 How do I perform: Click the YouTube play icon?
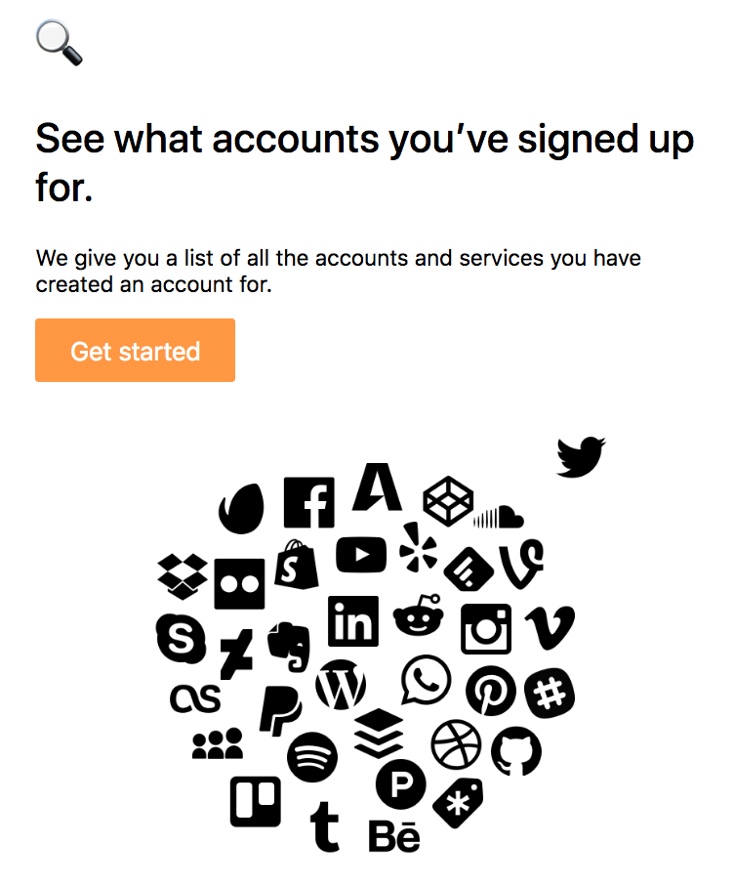[x=362, y=555]
